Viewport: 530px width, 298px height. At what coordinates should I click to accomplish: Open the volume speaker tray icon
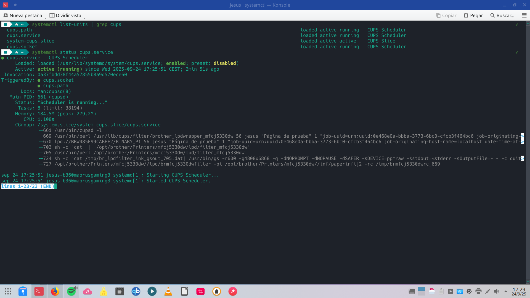tap(497, 291)
